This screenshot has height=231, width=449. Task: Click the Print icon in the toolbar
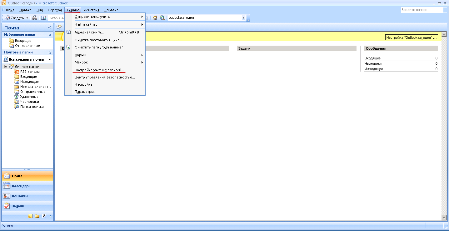(x=35, y=18)
